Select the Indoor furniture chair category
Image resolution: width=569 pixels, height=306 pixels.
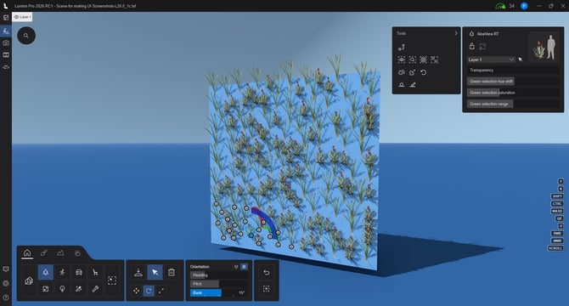pyautogui.click(x=95, y=272)
